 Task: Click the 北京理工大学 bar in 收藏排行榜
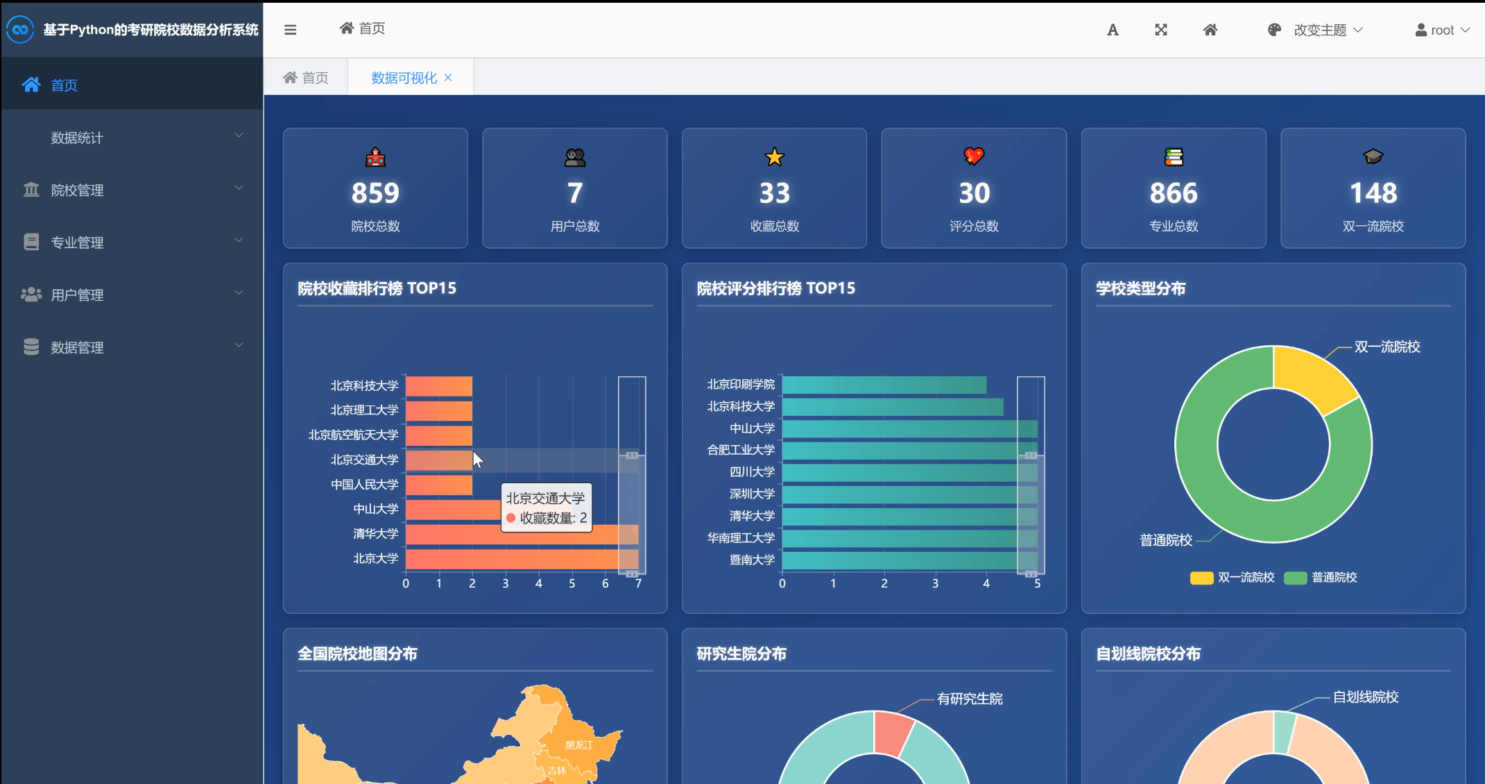[439, 410]
